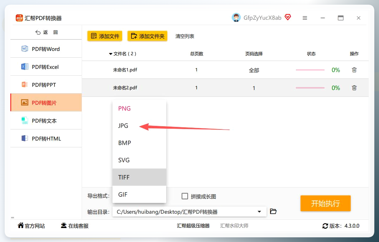Select TIFF from export format list
This screenshot has width=379, height=242.
[139, 177]
